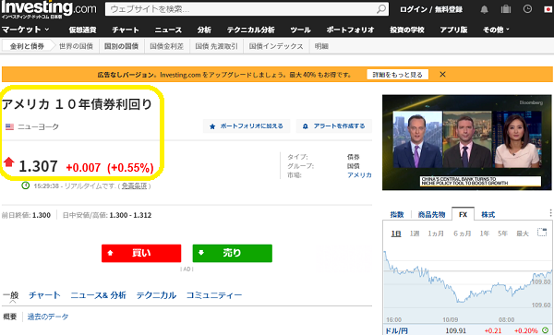The width and height of the screenshot is (554, 335).
Task: Open 過去のデータ sub-tab
Action: tap(48, 317)
